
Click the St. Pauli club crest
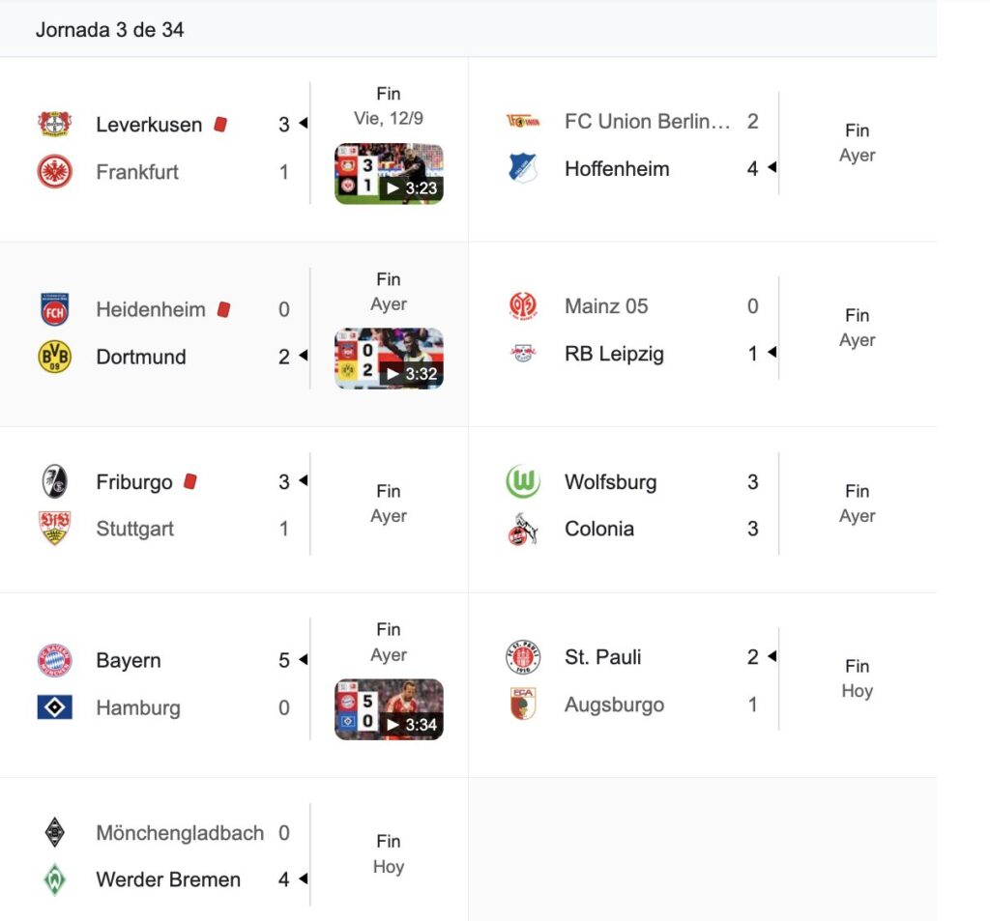(x=523, y=657)
